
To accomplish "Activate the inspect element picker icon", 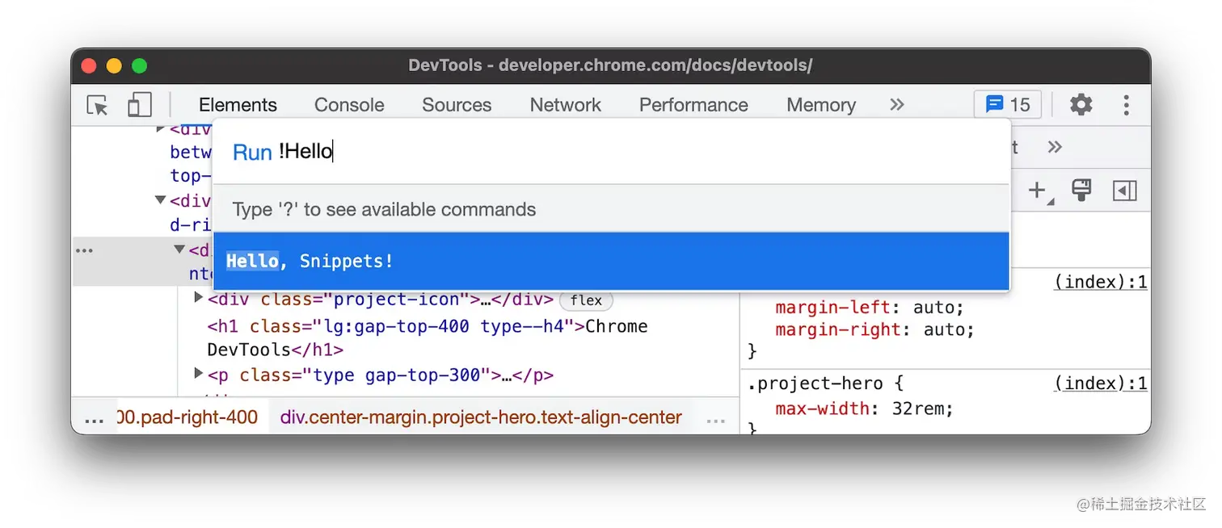I will click(98, 105).
